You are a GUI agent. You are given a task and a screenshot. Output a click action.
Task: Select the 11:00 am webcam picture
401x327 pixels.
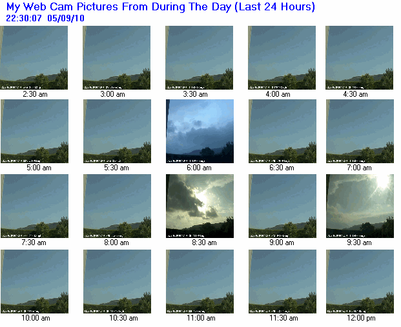pos(200,281)
